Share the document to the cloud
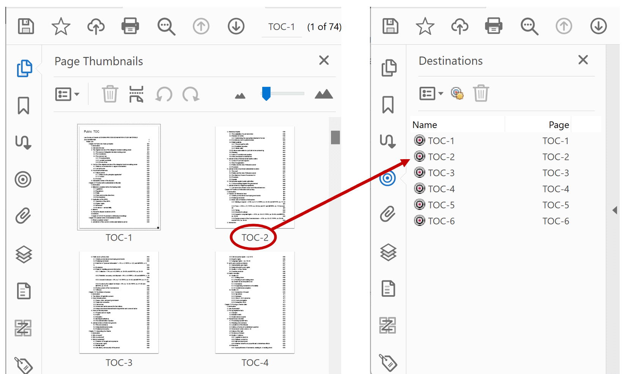This screenshot has width=622, height=374. point(96,26)
